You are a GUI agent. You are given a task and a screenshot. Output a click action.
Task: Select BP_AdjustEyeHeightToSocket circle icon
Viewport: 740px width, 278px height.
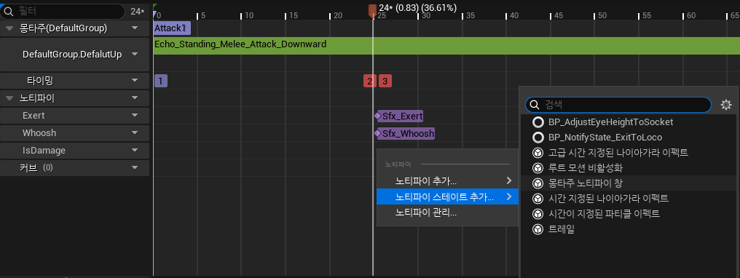click(x=538, y=122)
